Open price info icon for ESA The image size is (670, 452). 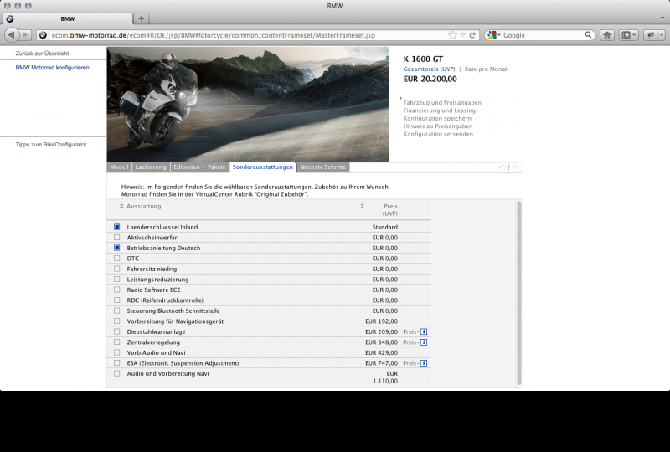[424, 363]
